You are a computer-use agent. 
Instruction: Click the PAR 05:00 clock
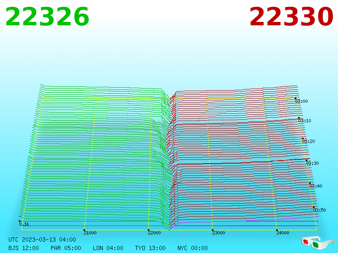point(66,248)
